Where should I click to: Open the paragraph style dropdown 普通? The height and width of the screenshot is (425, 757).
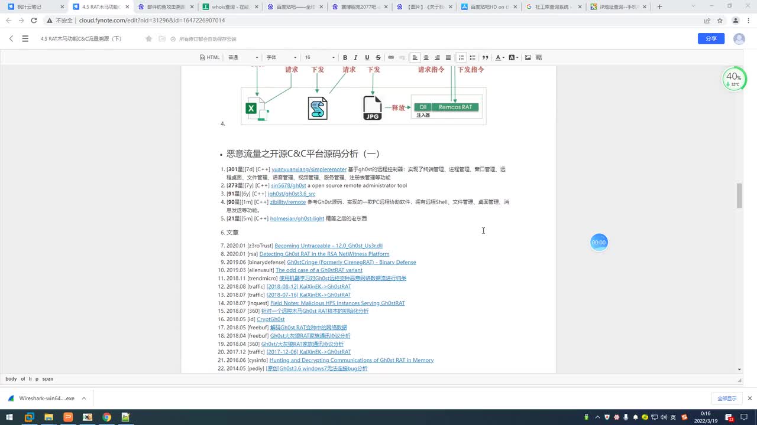pyautogui.click(x=243, y=57)
